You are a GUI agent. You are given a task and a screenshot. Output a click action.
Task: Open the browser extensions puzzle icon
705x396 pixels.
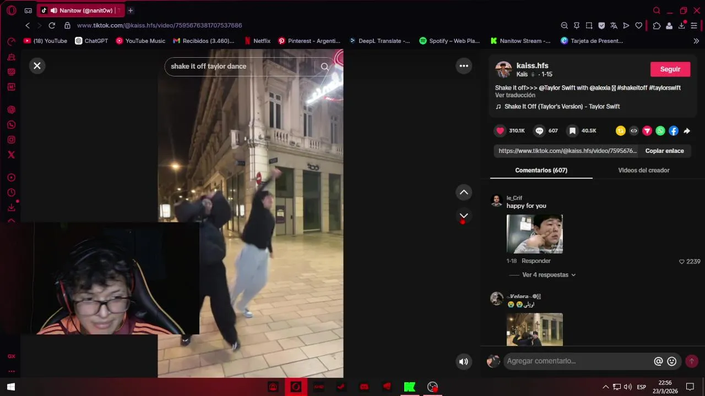657,25
